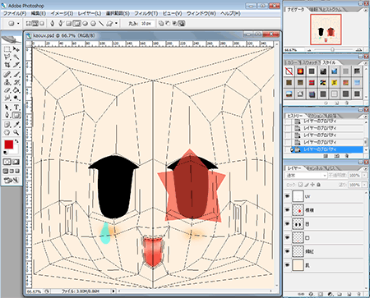
Task: Select the Type tool
Action: (x=16, y=108)
